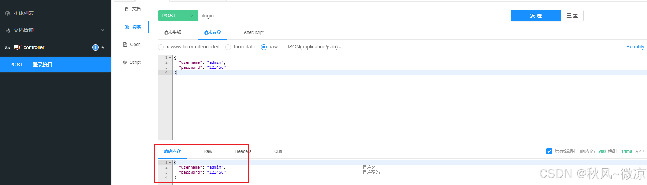Fold response JSON at line 1 arrow
Viewport: 647px width, 185px height.
click(170, 162)
